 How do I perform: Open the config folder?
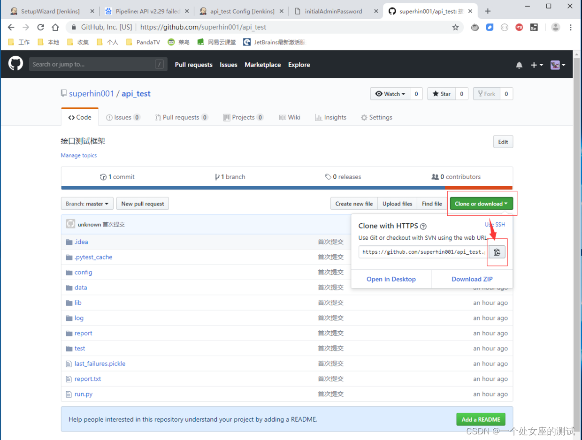coord(83,272)
